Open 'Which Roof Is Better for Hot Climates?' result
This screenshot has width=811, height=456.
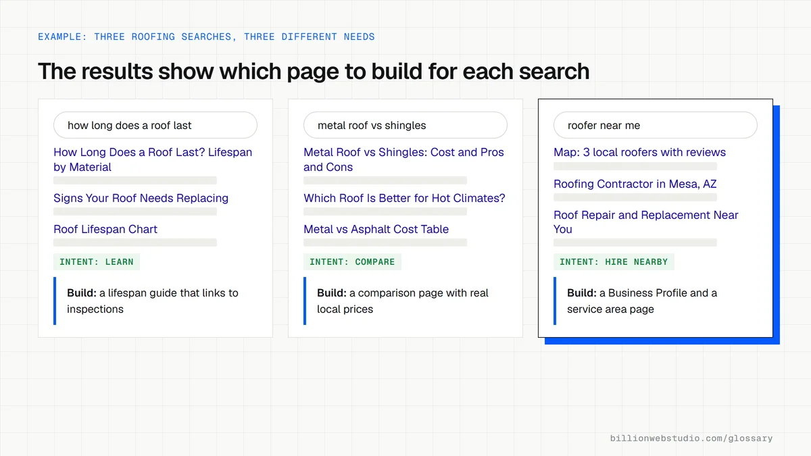(404, 198)
